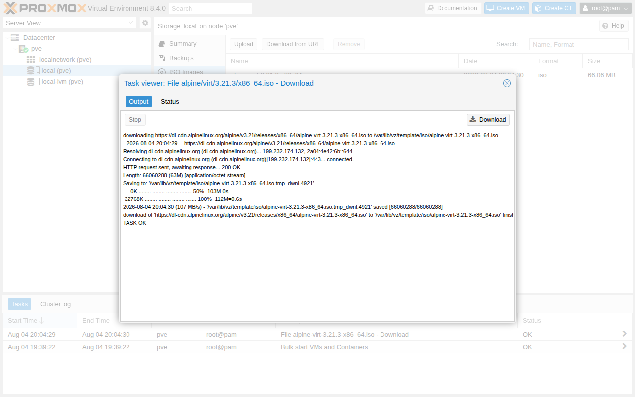Select the Cluster log tab

[x=56, y=304]
